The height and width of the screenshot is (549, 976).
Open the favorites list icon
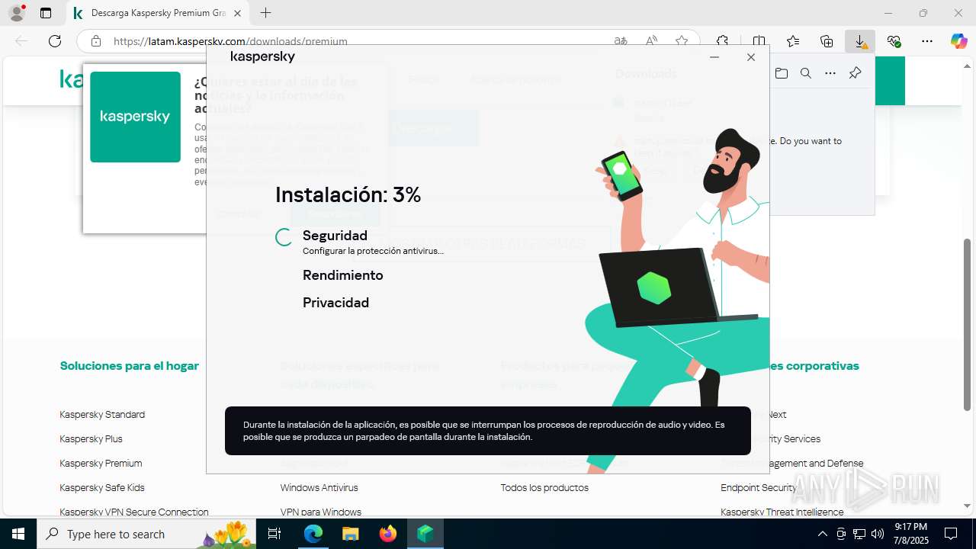click(793, 41)
